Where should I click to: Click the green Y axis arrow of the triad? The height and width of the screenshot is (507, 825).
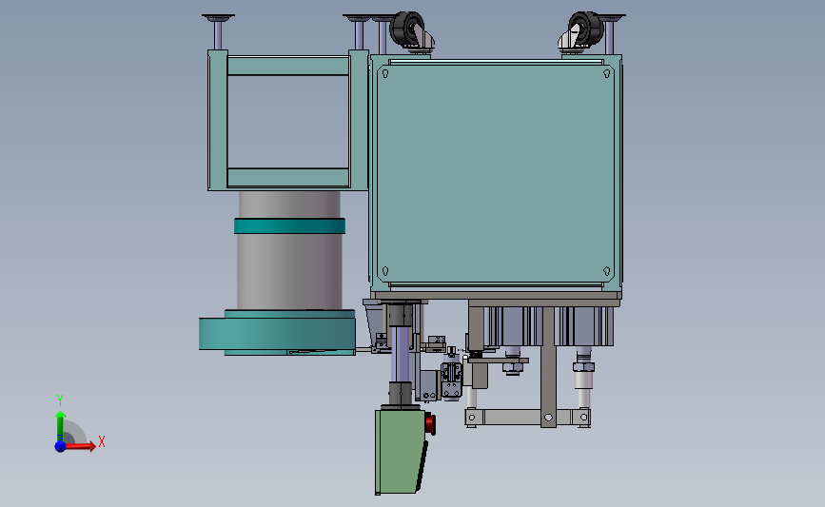coord(60,426)
